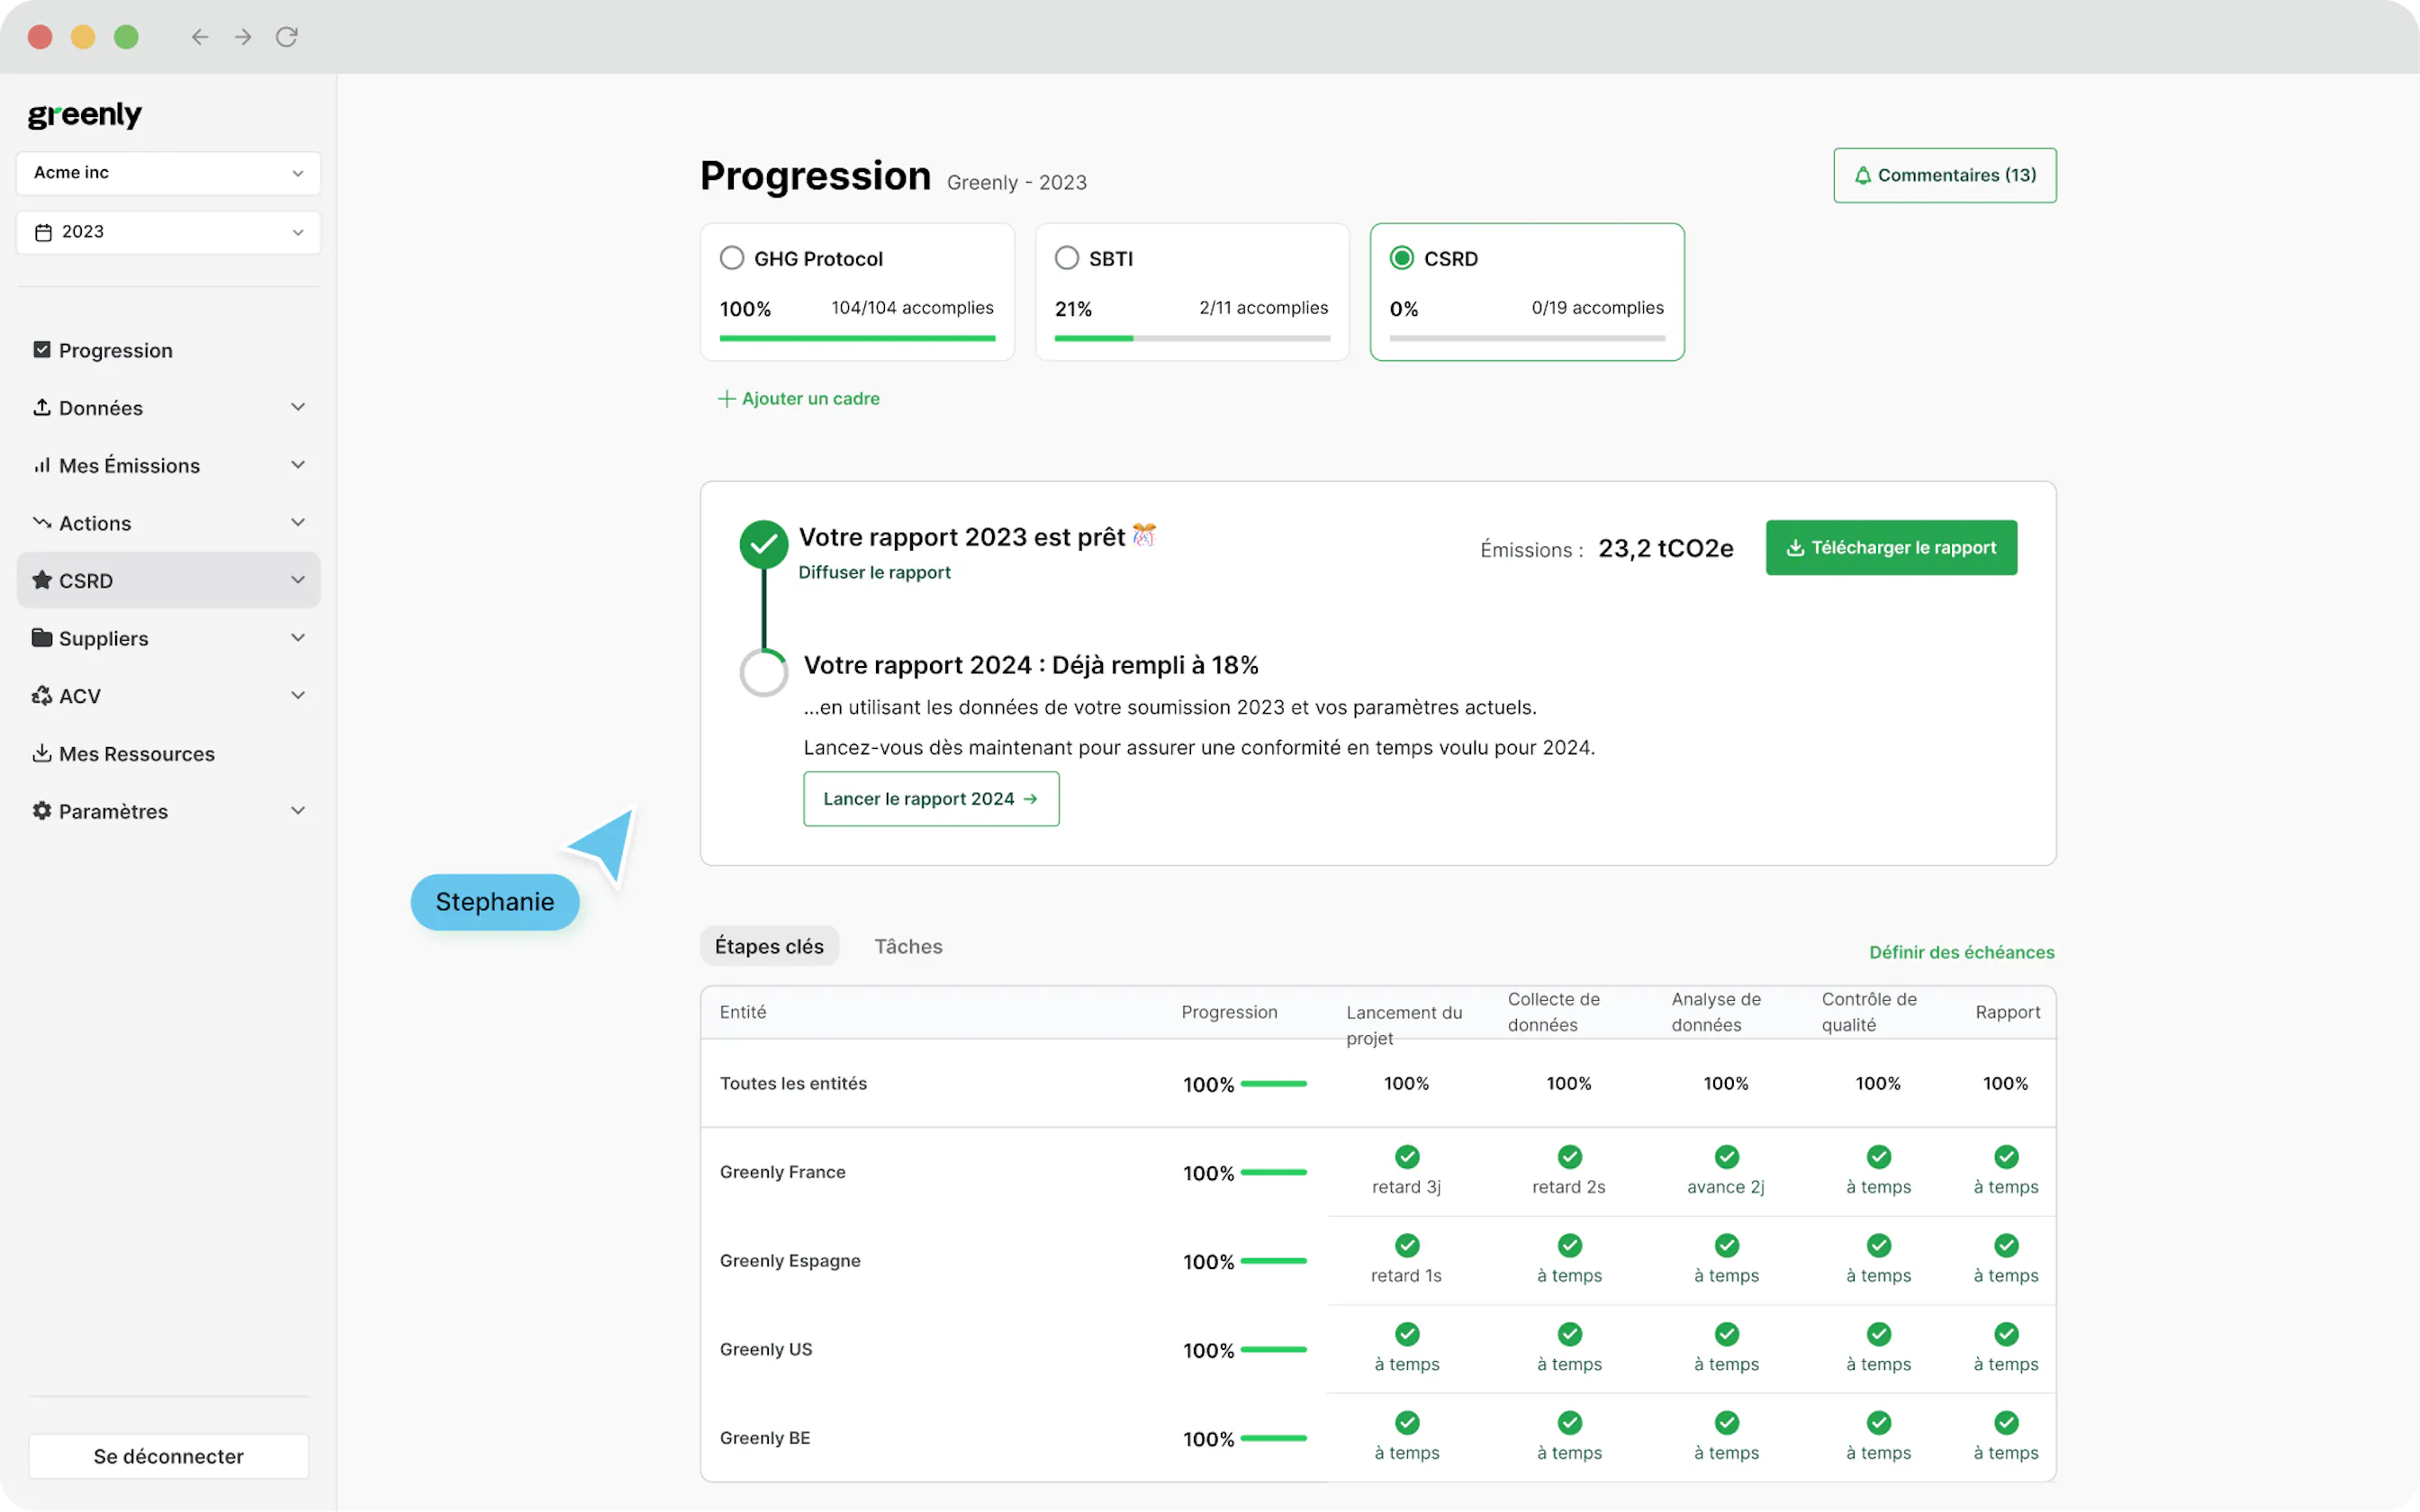
Task: Expand the ACV chevron
Action: tap(298, 695)
